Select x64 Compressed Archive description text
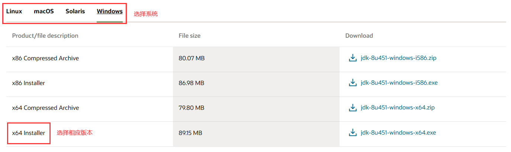511x152 pixels. (45, 108)
